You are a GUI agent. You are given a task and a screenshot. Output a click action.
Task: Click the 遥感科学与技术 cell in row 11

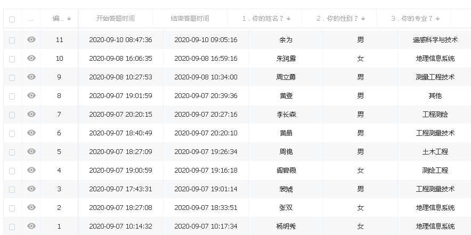[435, 40]
